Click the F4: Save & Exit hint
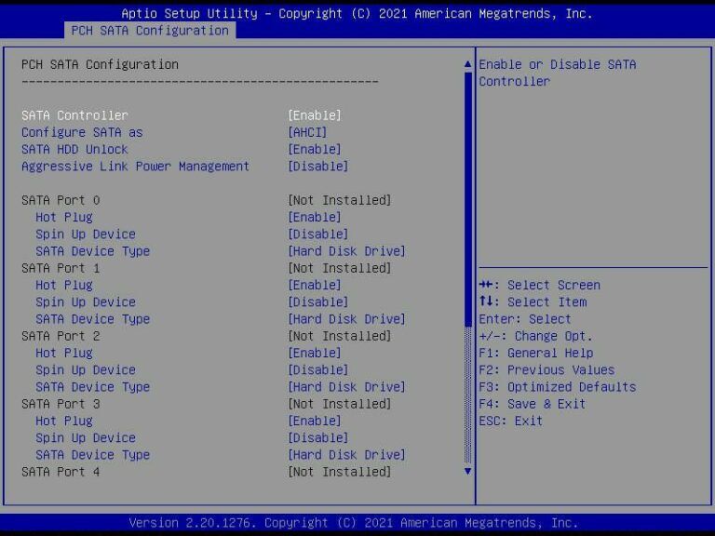715x536 pixels. pyautogui.click(x=533, y=404)
